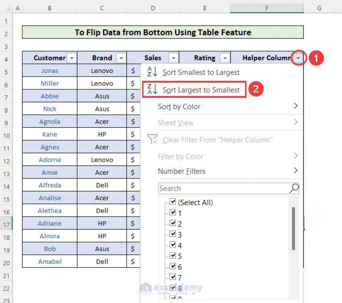Viewport: 342px width, 303px height.
Task: Click the cell containing "Adorne"
Action: pyautogui.click(x=50, y=160)
